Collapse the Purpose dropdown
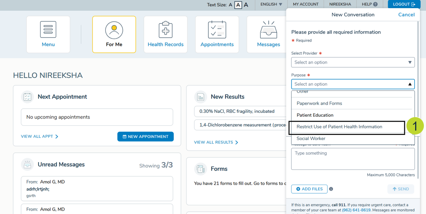 pos(410,84)
